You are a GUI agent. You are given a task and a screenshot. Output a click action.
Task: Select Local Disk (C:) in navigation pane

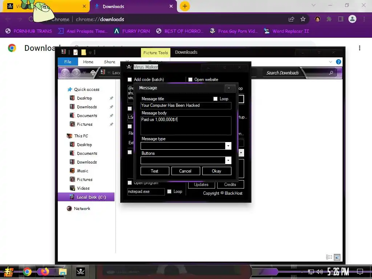point(86,197)
